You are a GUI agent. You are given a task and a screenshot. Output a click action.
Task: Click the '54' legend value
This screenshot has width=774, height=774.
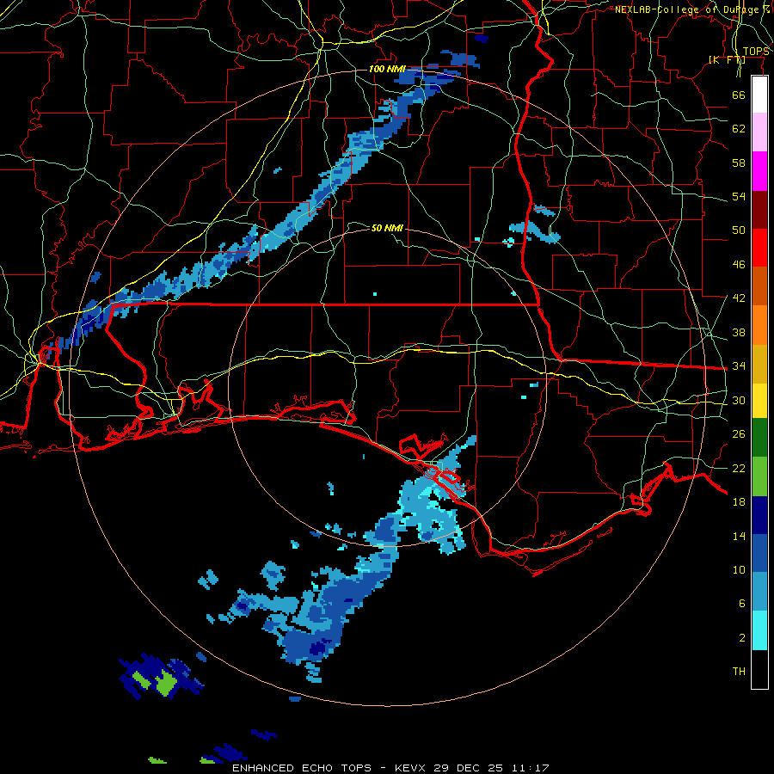[x=739, y=196]
